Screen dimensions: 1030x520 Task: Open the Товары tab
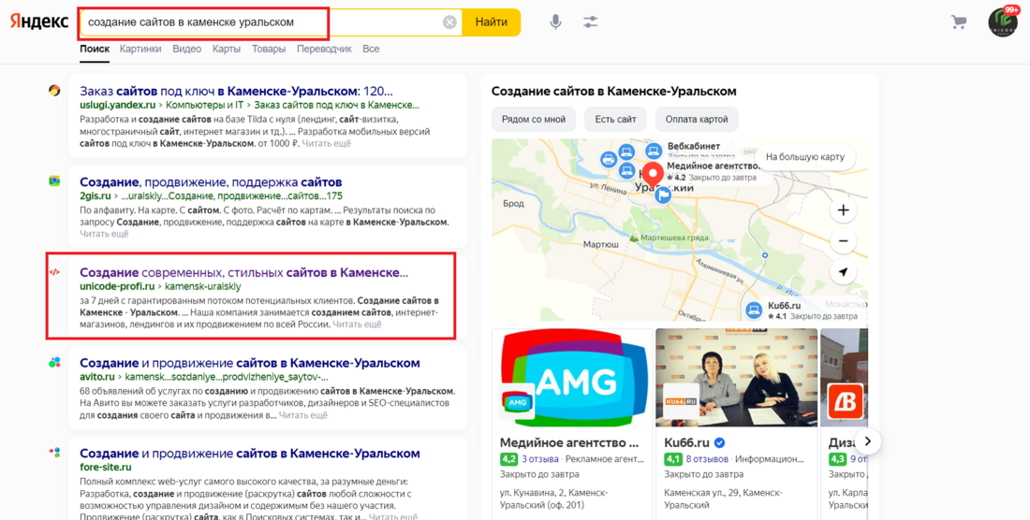coord(269,50)
